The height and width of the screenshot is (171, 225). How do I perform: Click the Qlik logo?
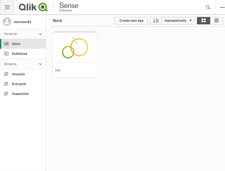click(x=33, y=7)
